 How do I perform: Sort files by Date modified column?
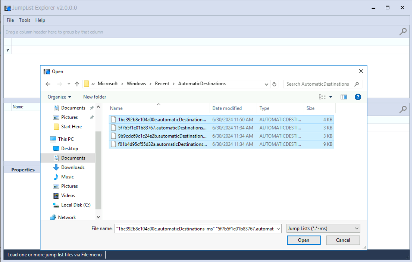click(x=227, y=108)
